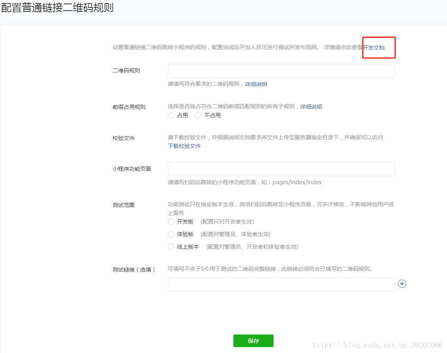Focus the 测试链接 input field
Image resolution: width=447 pixels, height=353 pixels.
tap(281, 284)
